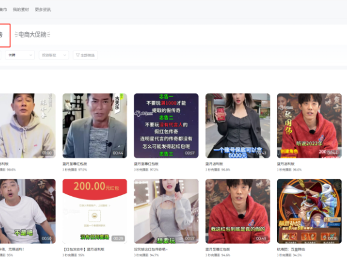Screen dimensions: 347x260
Task: Click the 94.5% completion rate text
Action: pos(298,255)
